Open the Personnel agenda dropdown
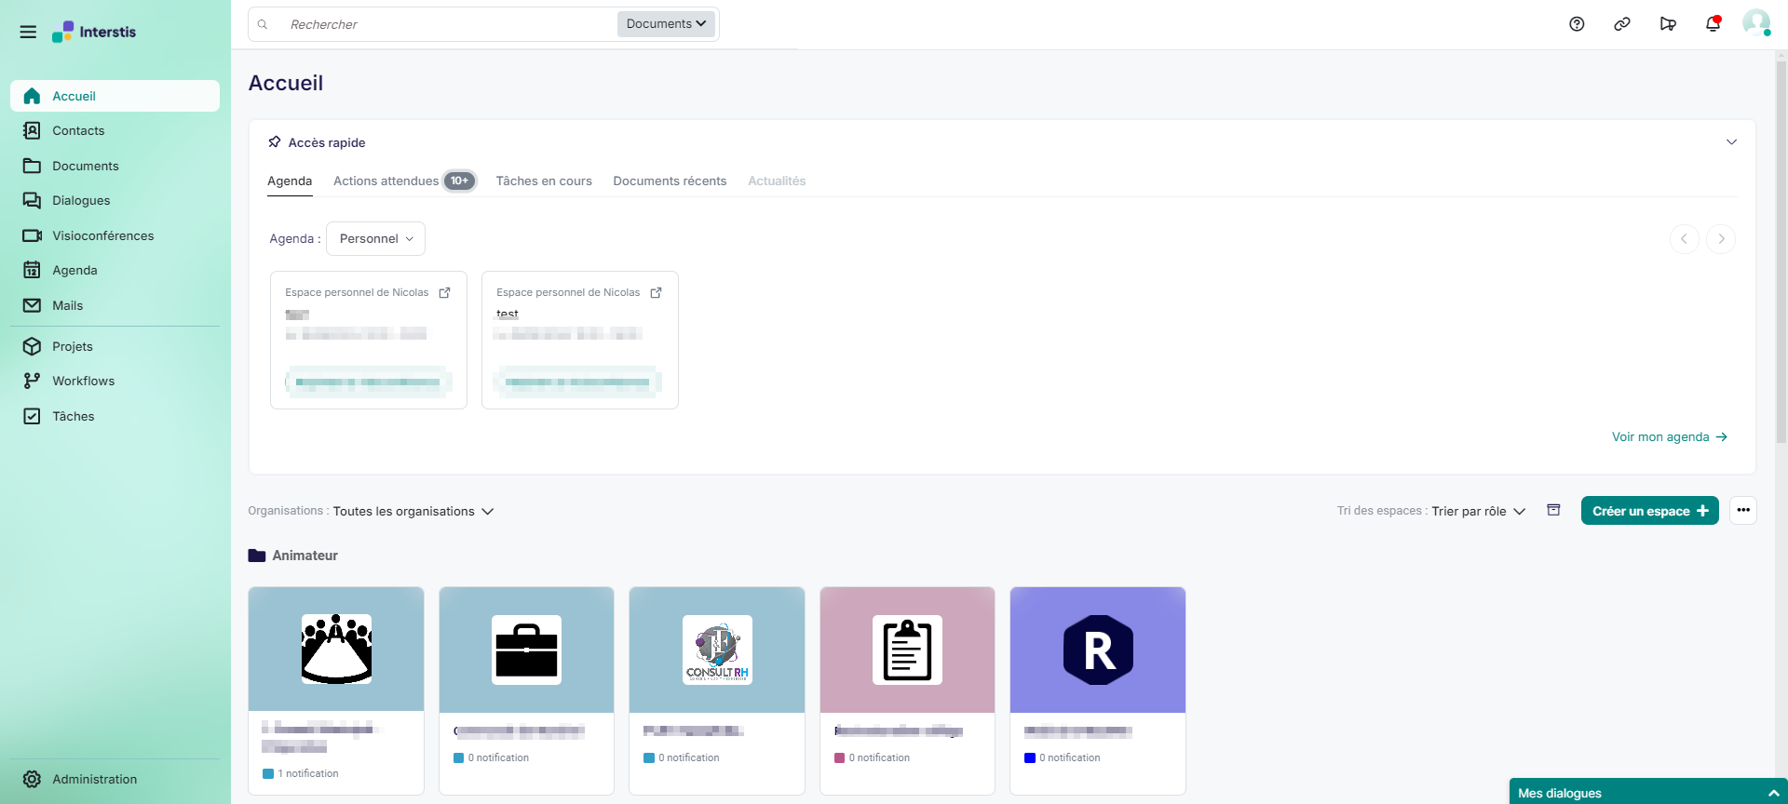The height and width of the screenshot is (804, 1788). pos(375,239)
